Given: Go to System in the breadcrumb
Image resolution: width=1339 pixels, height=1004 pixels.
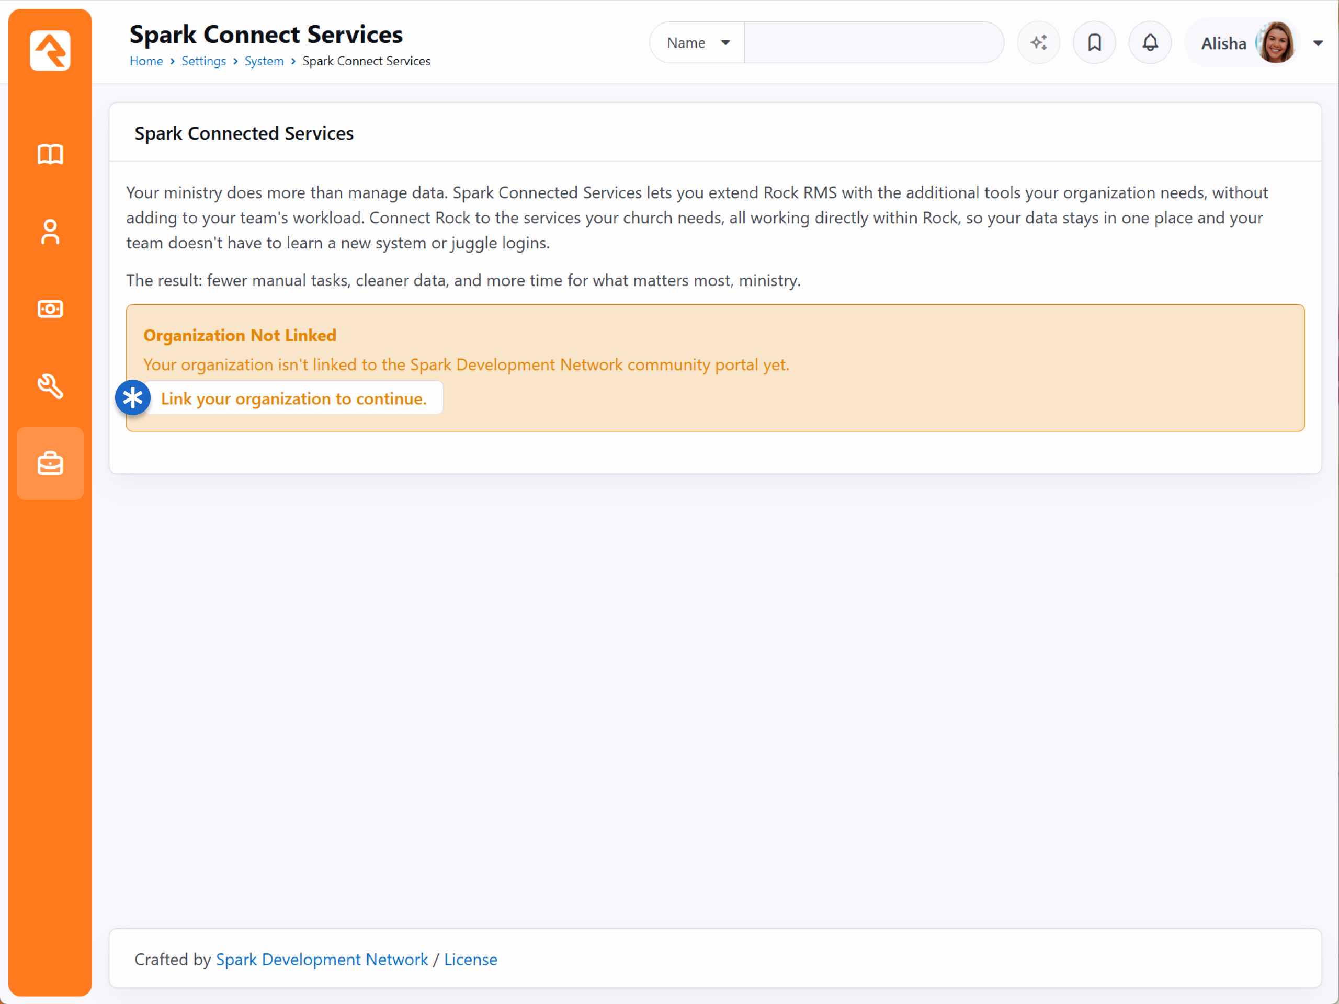Looking at the screenshot, I should pyautogui.click(x=264, y=61).
